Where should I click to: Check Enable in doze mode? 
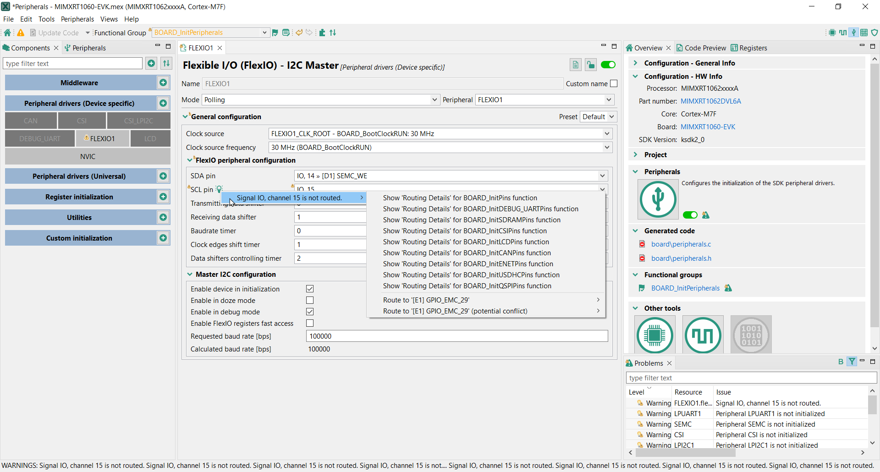(310, 300)
